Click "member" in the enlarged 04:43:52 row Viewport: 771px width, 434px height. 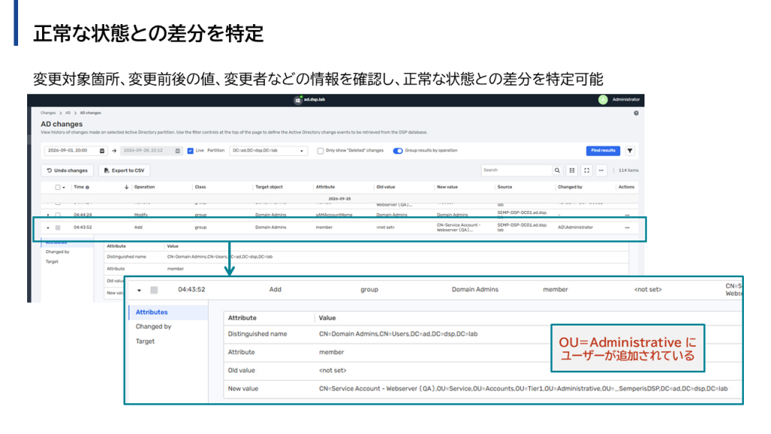tap(555, 290)
